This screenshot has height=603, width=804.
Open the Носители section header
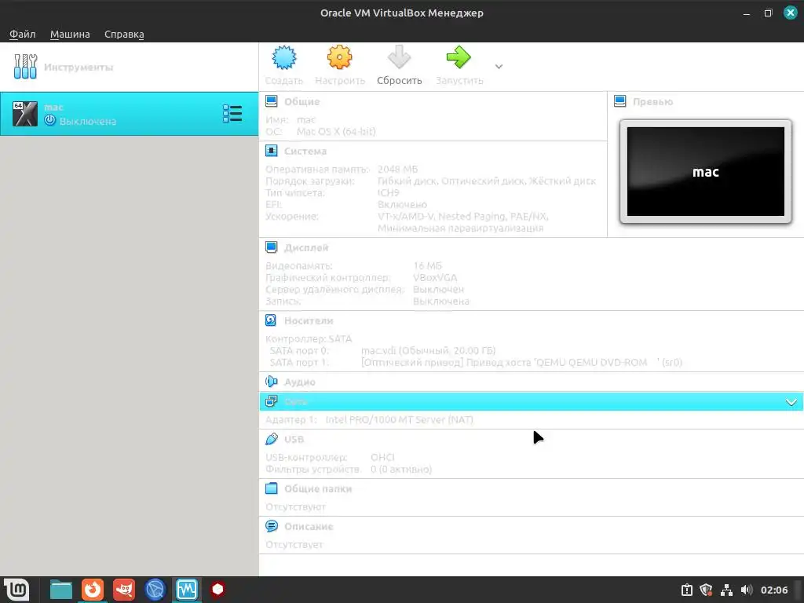[309, 321]
